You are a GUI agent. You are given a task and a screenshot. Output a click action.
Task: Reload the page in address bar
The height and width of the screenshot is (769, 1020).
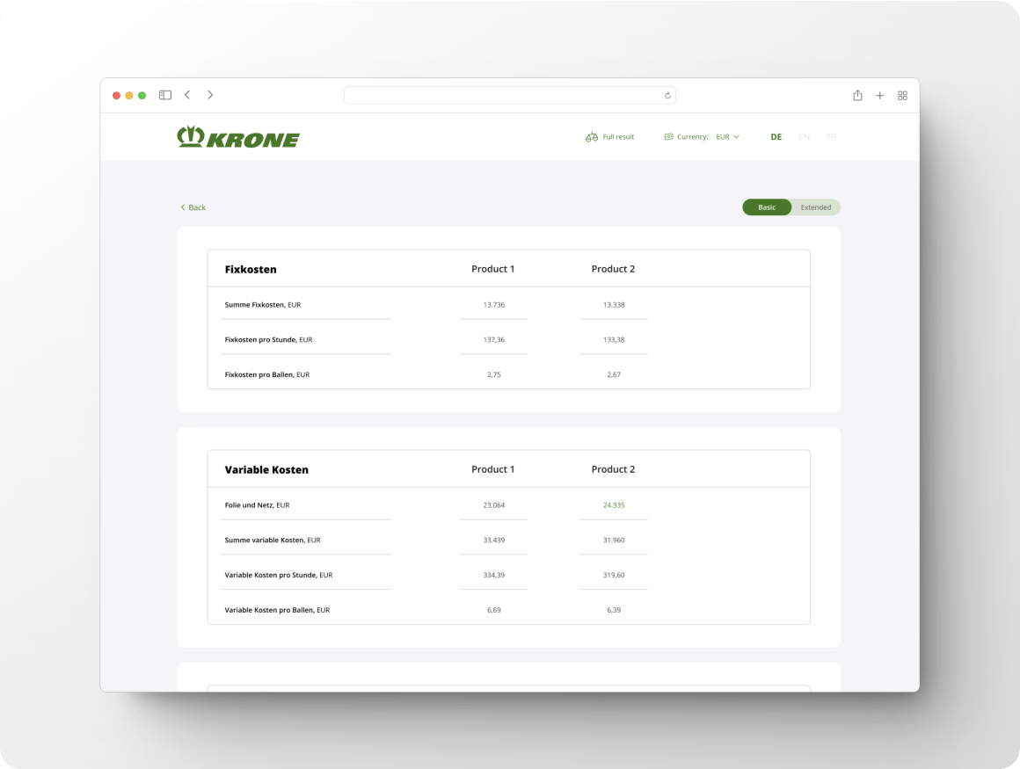[x=667, y=96]
